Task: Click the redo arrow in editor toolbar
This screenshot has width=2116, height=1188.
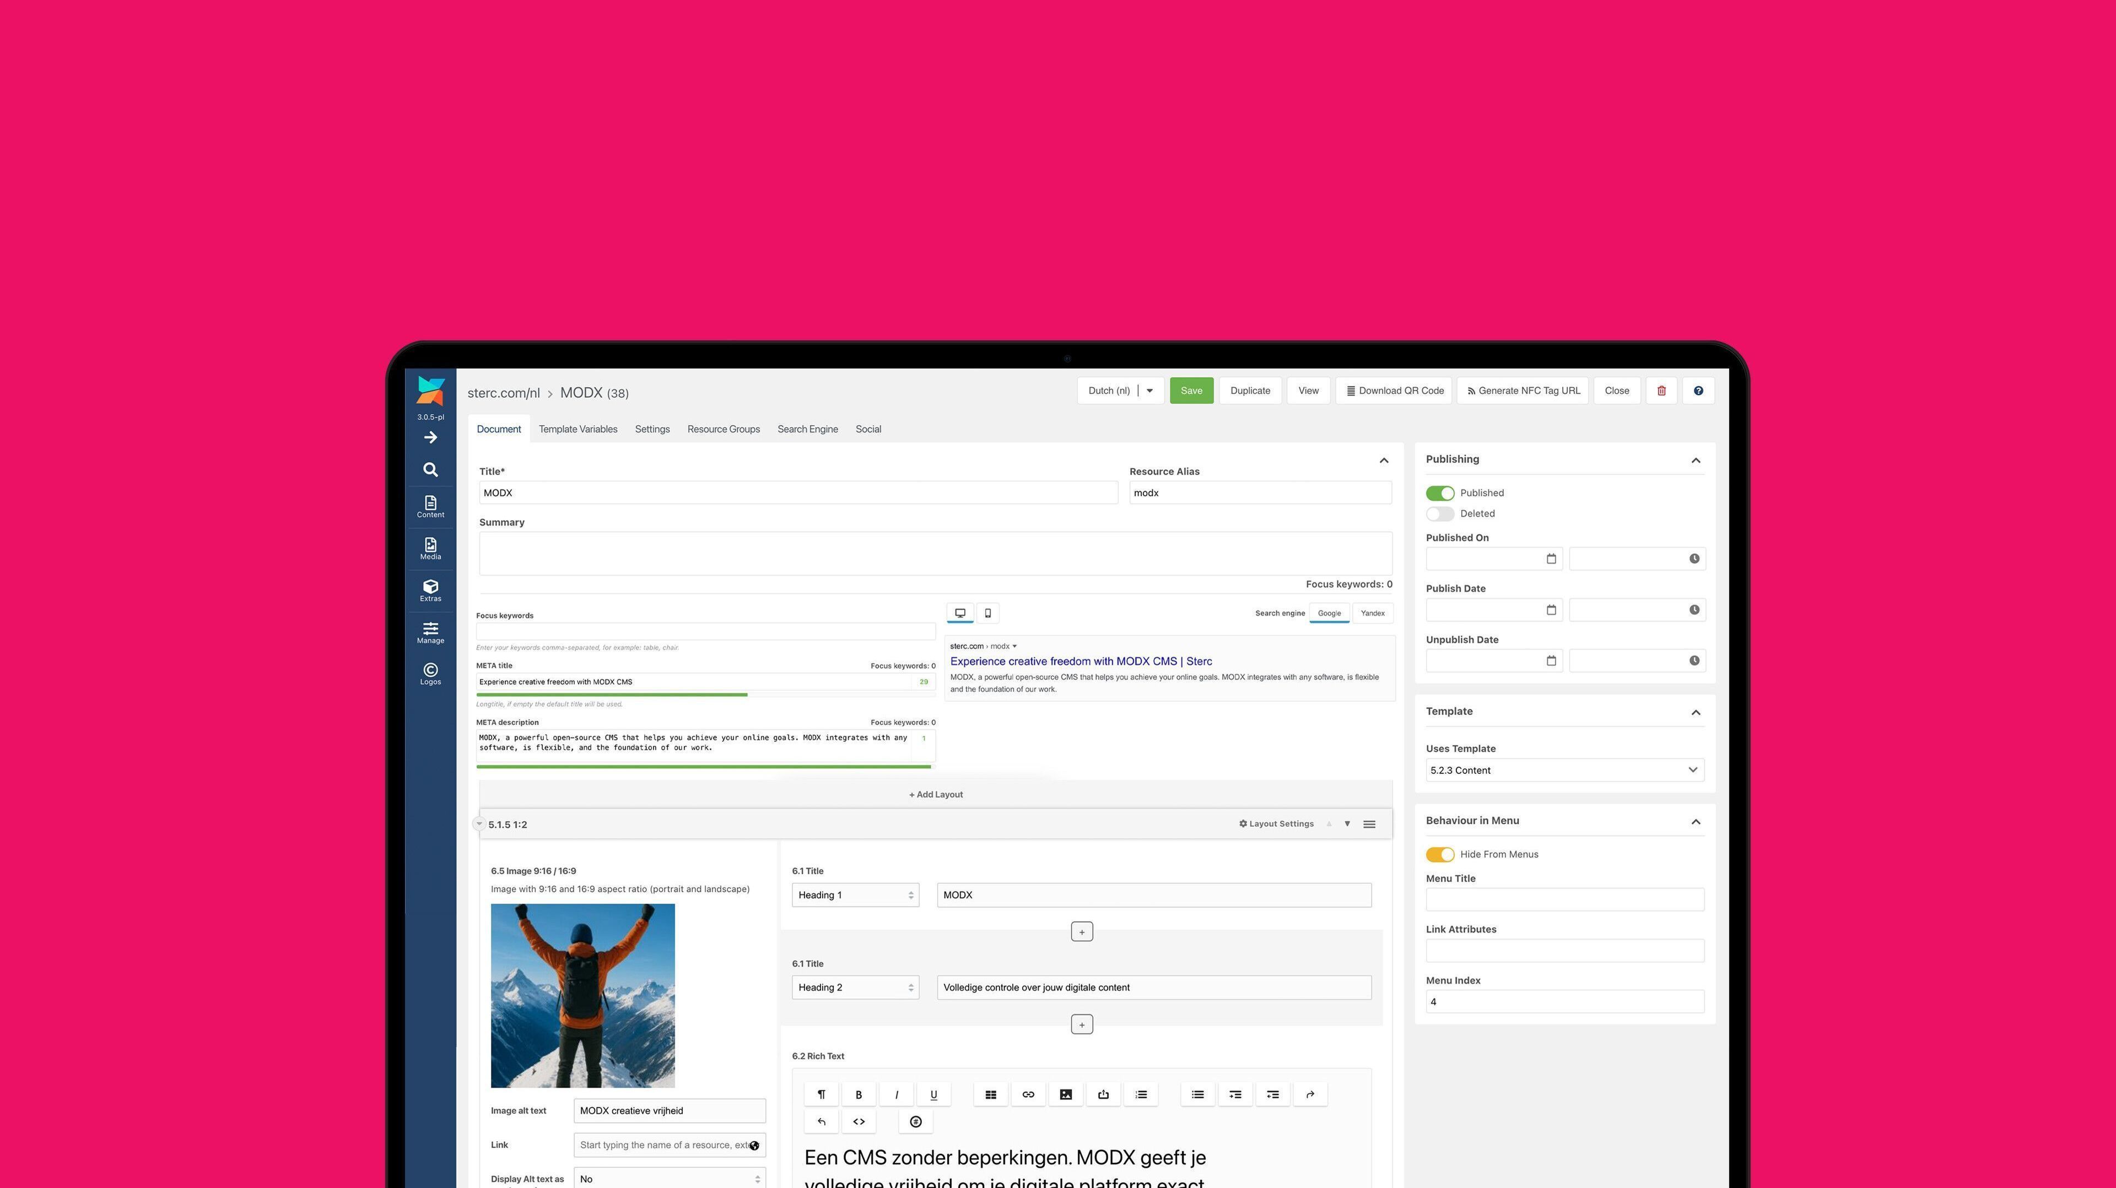Action: tap(1310, 1094)
